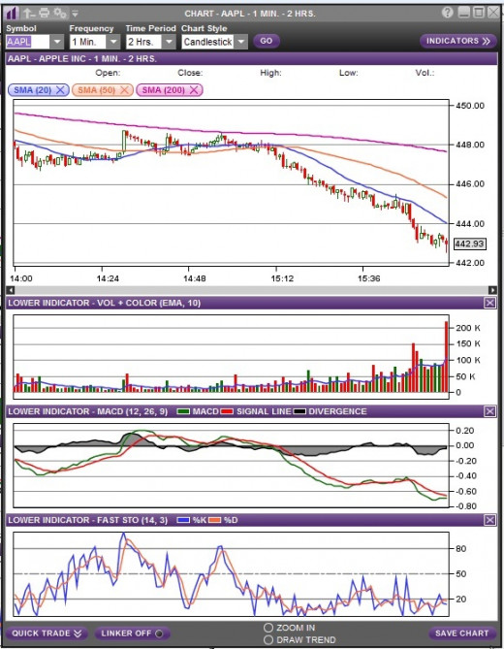Remove the SMA (50) indicator
Viewport: 504px width, 649px height.
[x=124, y=90]
